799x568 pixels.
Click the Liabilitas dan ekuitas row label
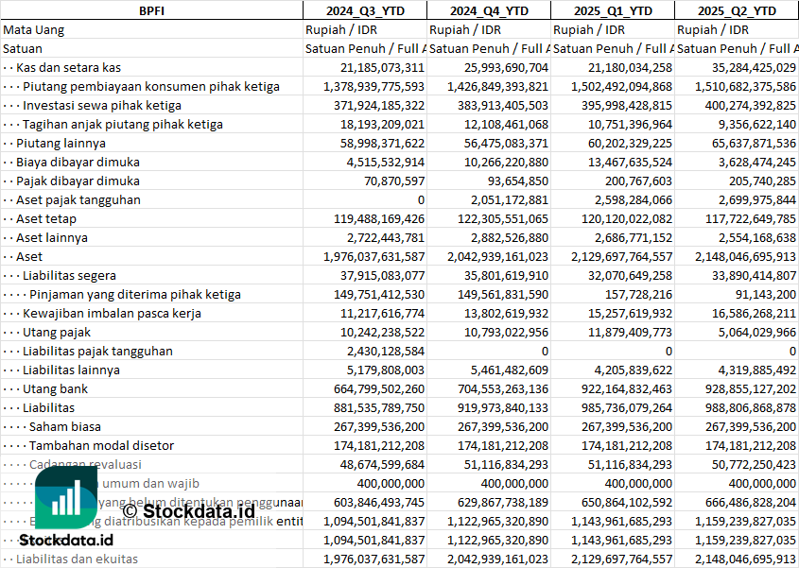(x=77, y=559)
